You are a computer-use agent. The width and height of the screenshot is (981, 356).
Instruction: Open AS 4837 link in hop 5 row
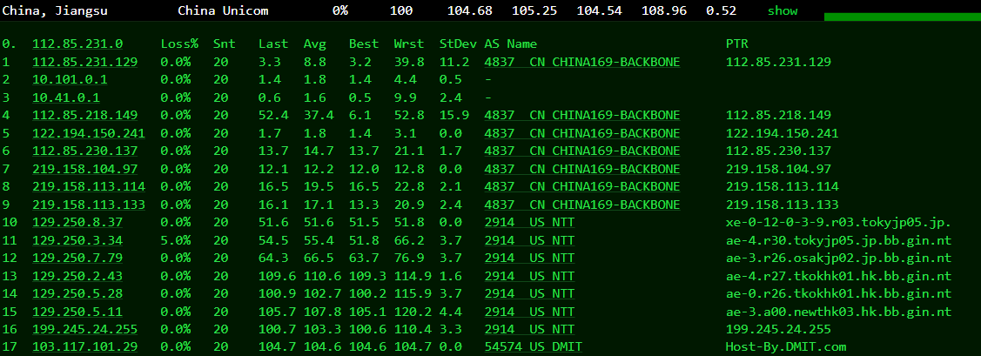click(581, 133)
